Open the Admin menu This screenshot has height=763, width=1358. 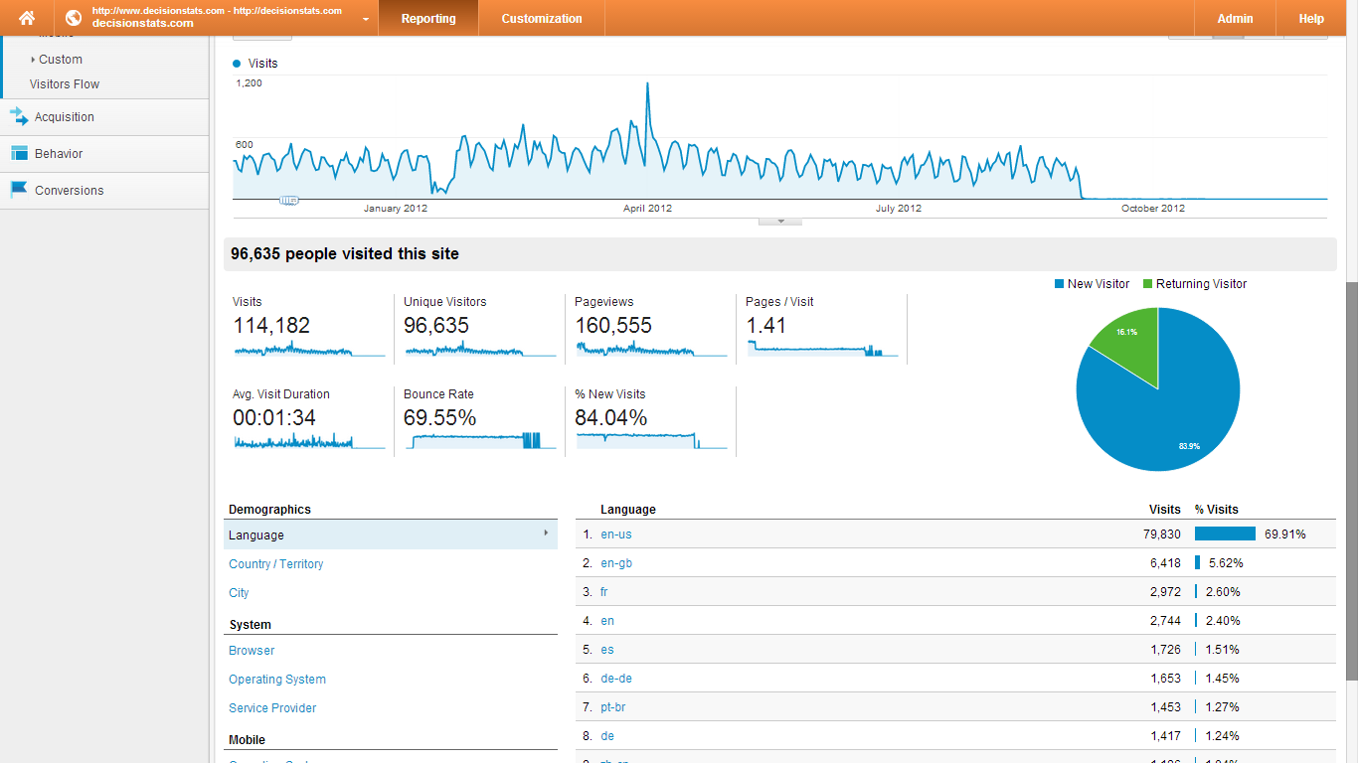pyautogui.click(x=1235, y=19)
